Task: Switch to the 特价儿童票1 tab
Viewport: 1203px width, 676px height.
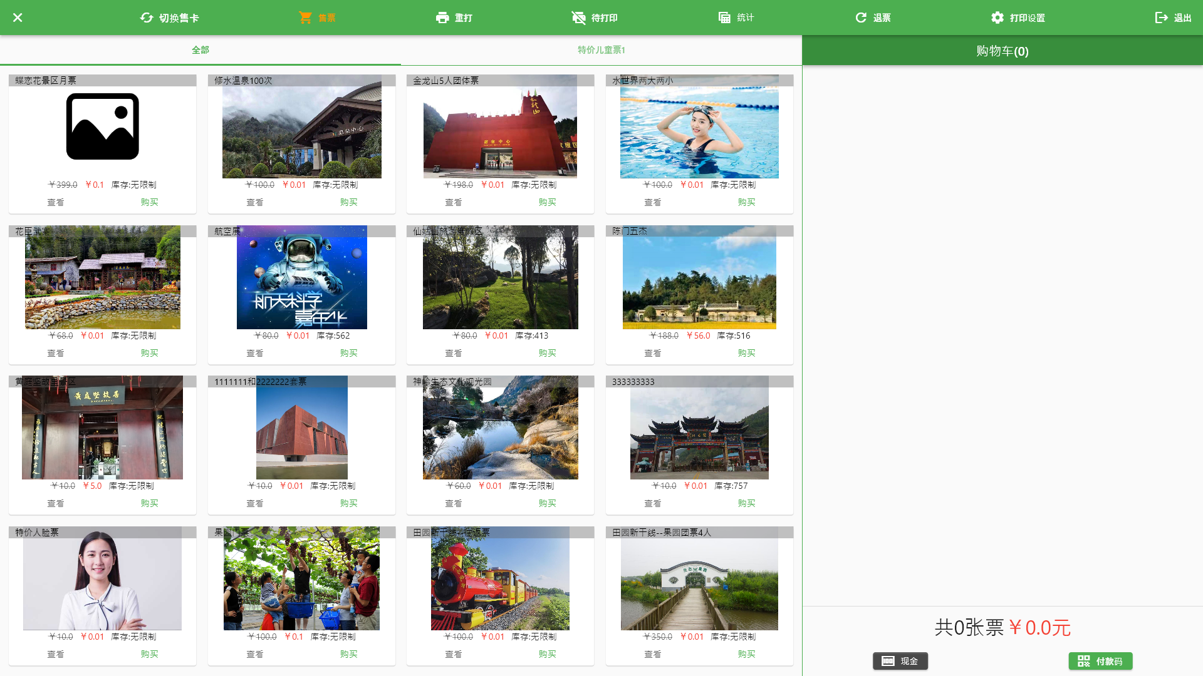Action: (601, 50)
